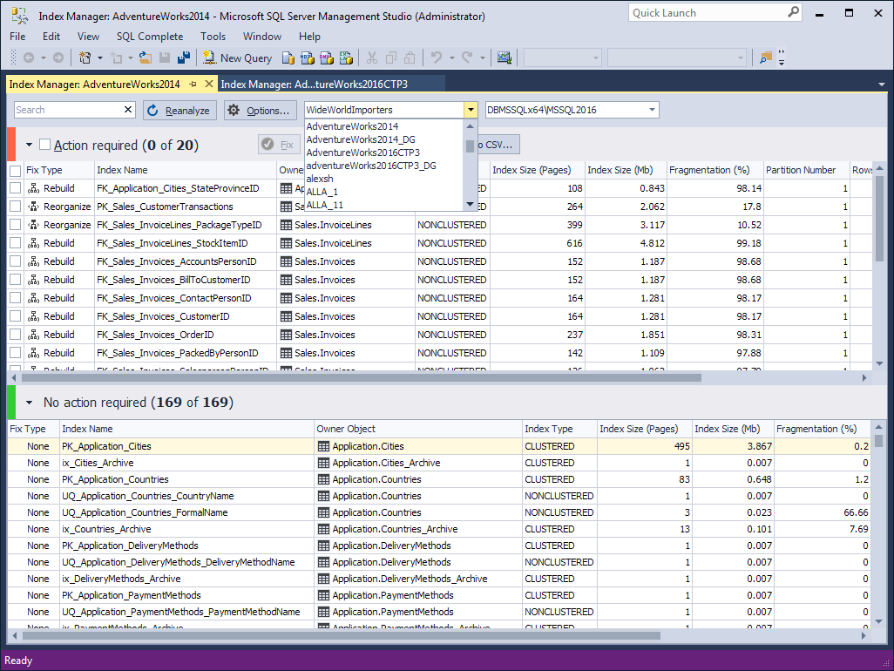894x671 pixels.
Task: Click the table icon beside Application.Cities
Action: [x=323, y=446]
